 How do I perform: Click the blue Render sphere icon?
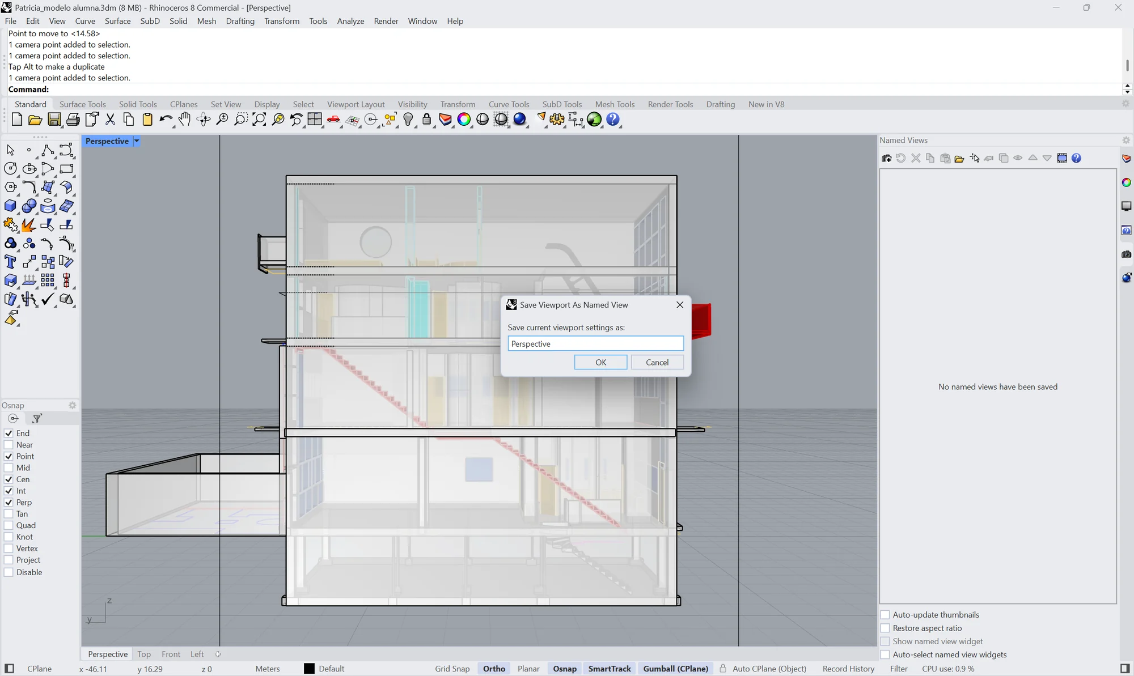[519, 120]
